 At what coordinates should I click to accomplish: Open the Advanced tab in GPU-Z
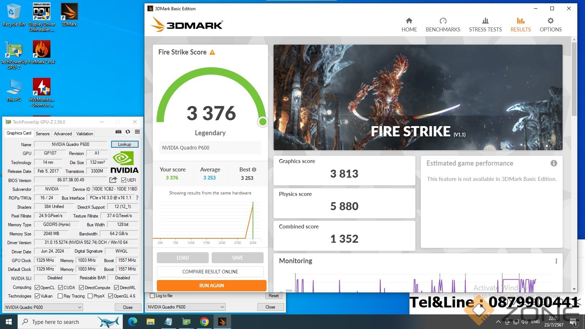click(x=63, y=134)
